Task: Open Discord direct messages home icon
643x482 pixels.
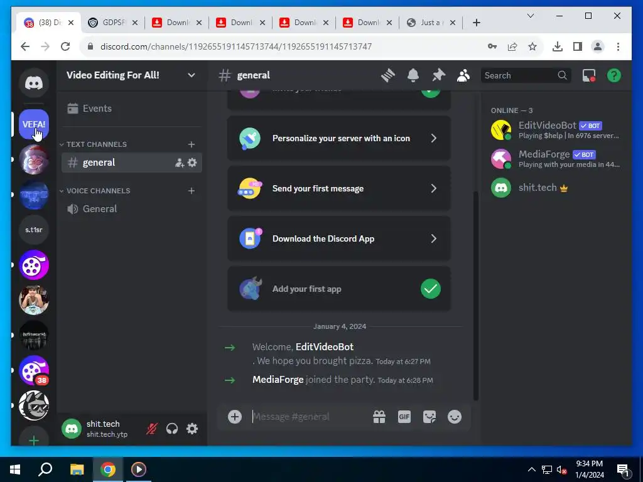Action: [34, 83]
